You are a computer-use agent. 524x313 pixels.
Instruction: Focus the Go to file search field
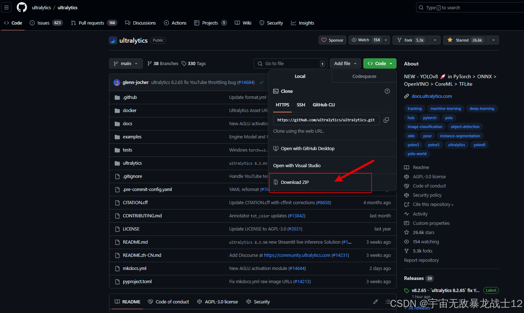290,64
